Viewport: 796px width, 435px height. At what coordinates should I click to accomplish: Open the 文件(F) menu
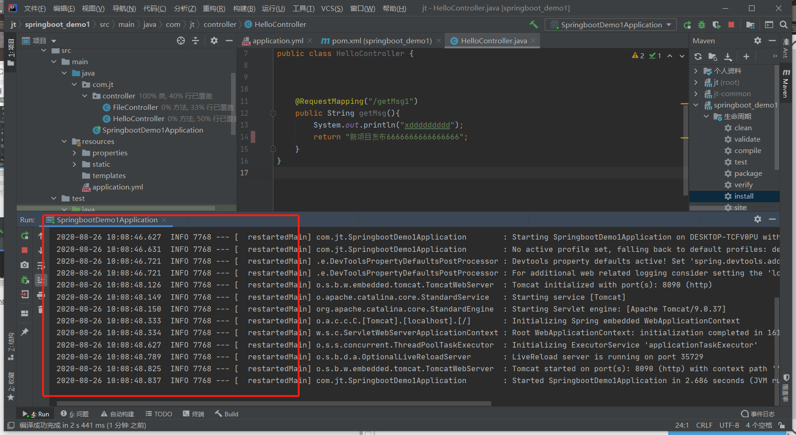[35, 8]
